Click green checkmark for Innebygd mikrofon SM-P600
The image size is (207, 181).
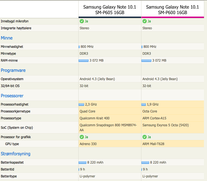(x=144, y=21)
